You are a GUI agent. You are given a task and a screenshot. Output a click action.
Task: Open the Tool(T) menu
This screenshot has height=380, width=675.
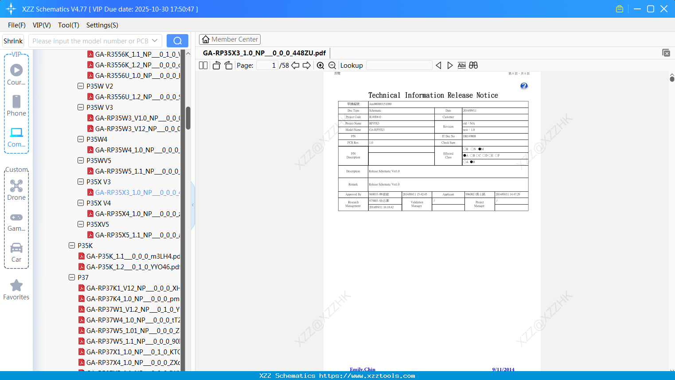click(69, 25)
